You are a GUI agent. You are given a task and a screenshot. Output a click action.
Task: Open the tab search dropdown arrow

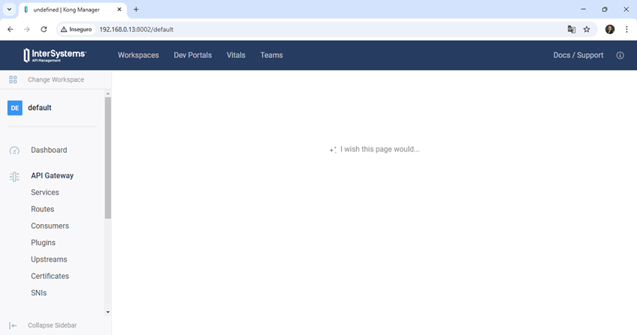tap(9, 9)
